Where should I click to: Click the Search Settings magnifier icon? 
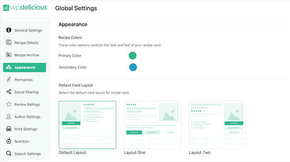tap(9, 153)
